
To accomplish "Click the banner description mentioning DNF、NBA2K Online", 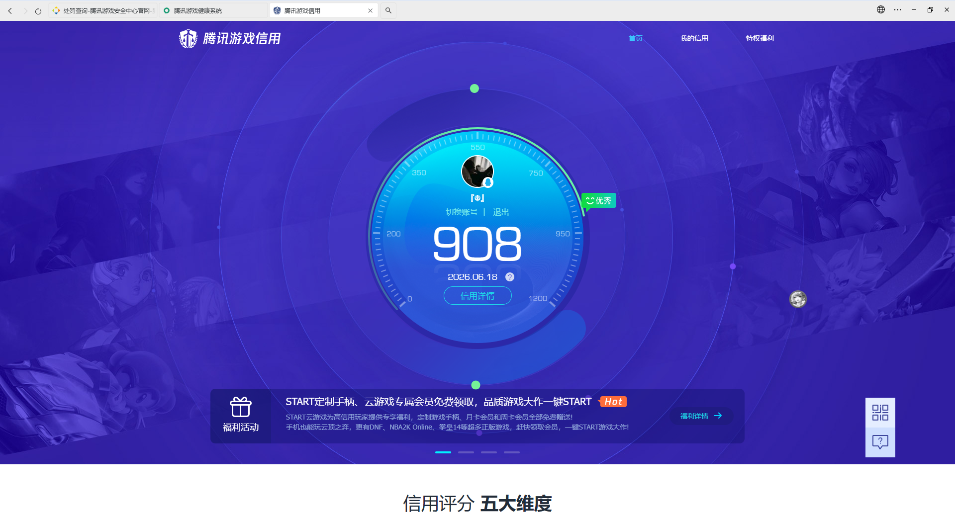I will [457, 427].
